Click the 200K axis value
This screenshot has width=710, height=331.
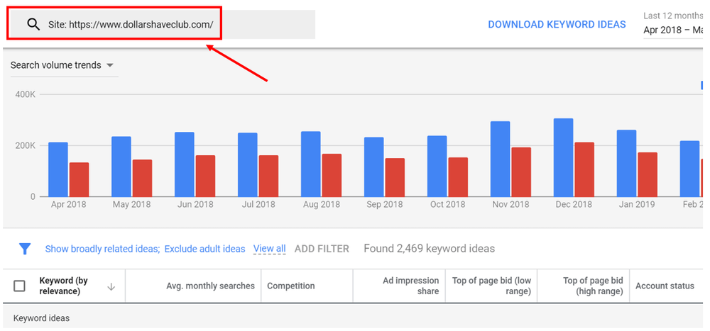coord(26,145)
